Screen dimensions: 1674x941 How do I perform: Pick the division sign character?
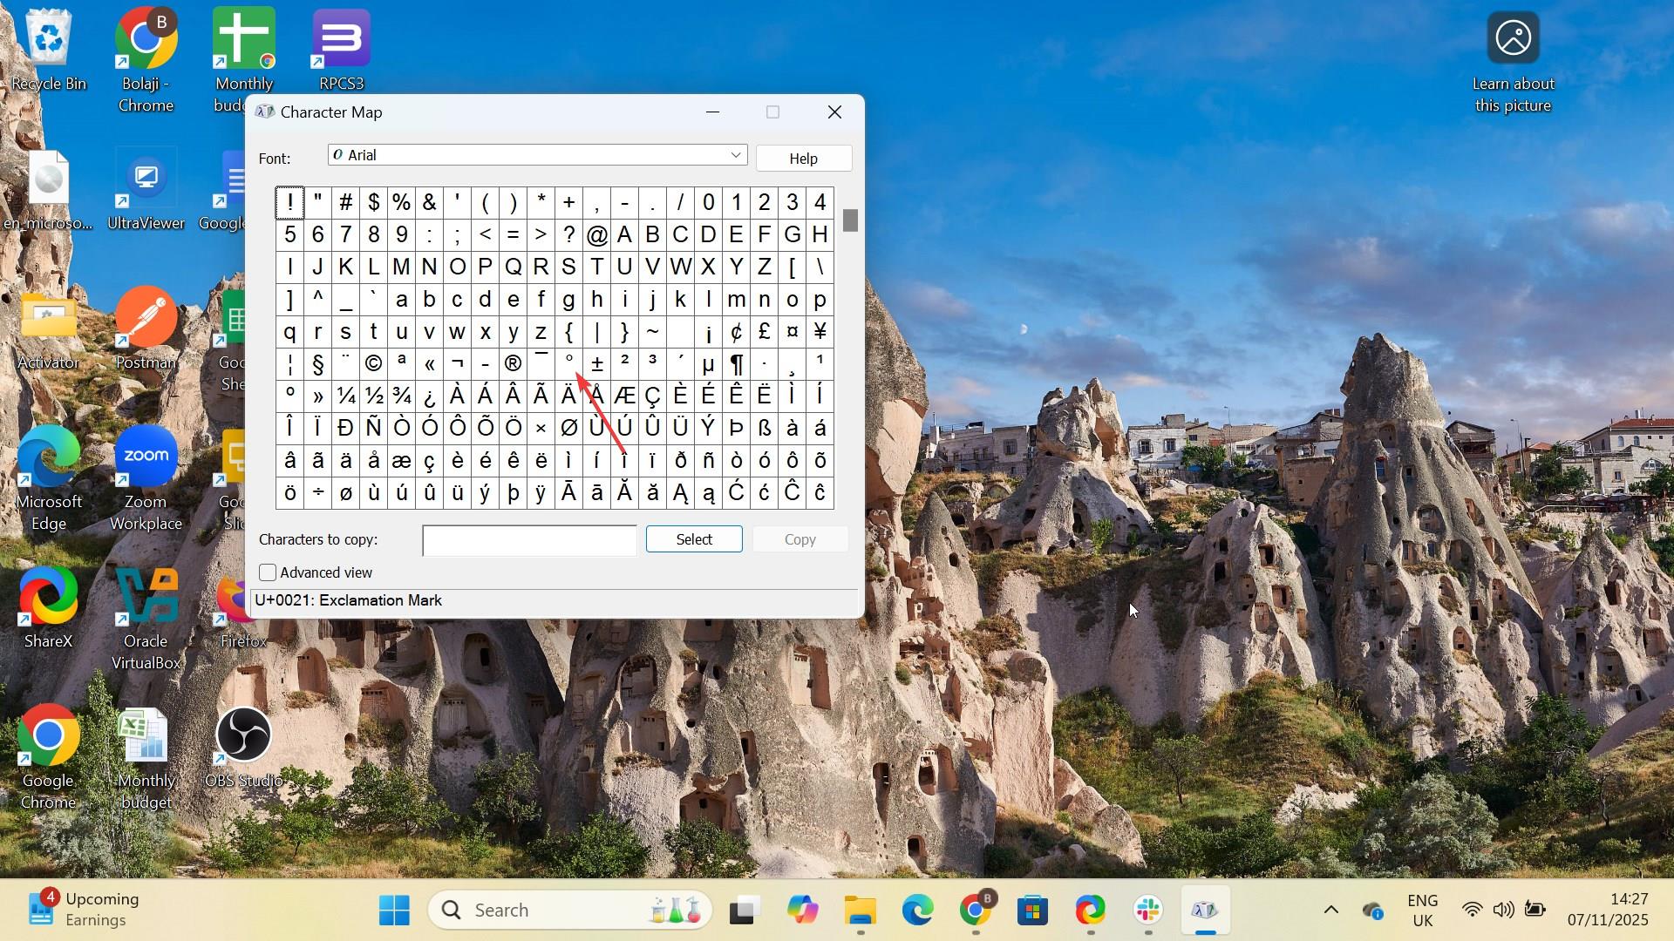[x=318, y=493]
